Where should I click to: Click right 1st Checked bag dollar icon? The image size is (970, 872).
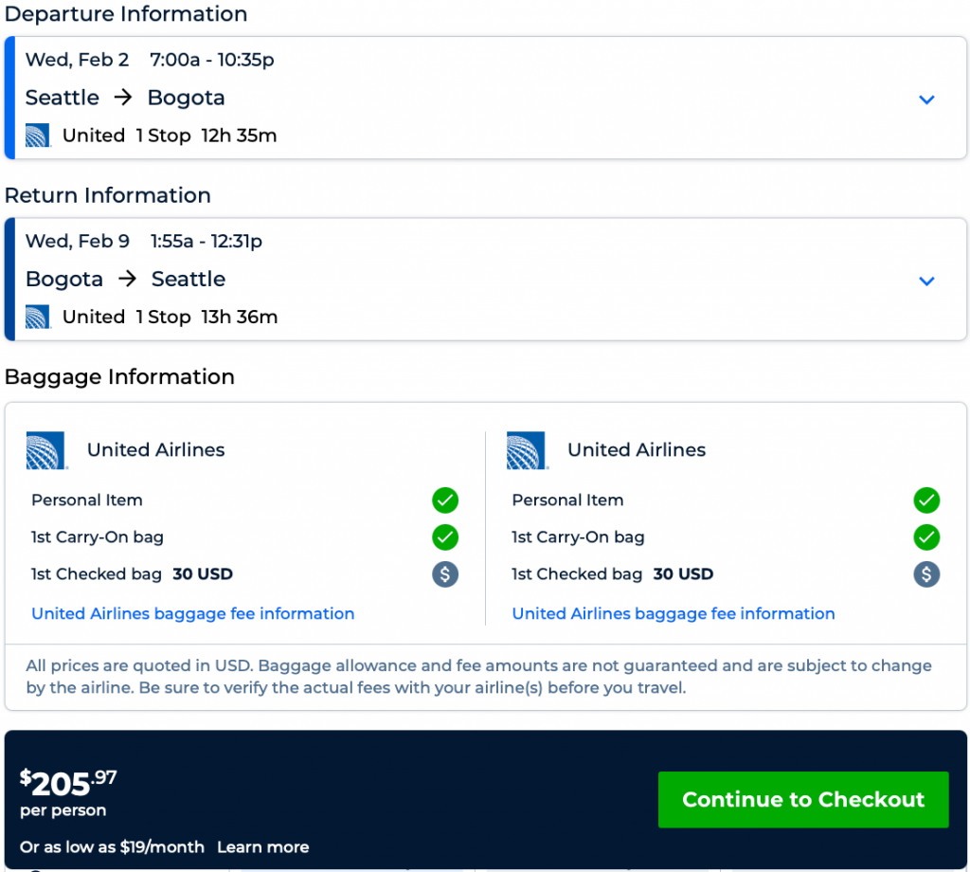click(x=925, y=574)
